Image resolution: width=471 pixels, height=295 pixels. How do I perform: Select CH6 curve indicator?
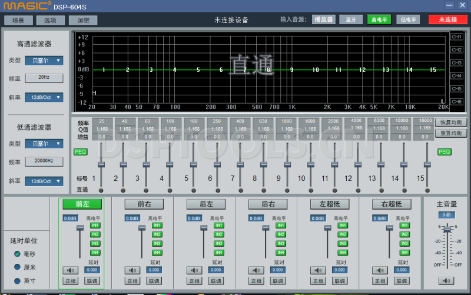tap(457, 101)
